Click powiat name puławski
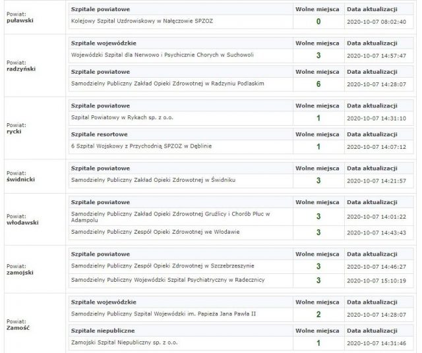This screenshot has width=422, height=353. point(20,20)
